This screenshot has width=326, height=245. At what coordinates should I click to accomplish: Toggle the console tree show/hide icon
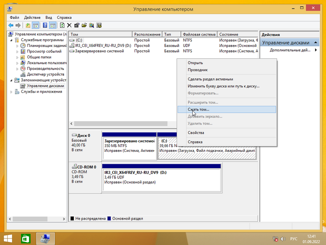(x=35, y=25)
